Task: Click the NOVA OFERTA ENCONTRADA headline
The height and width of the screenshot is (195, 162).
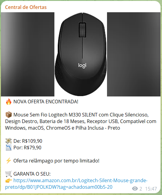Action: click(46, 102)
